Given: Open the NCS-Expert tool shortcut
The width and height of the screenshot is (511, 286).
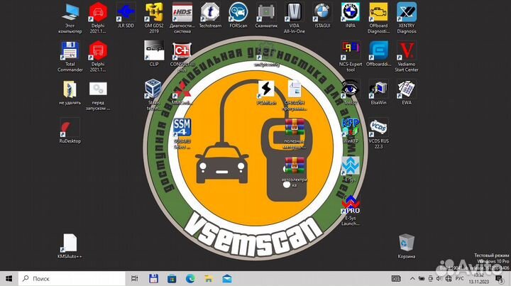Looking at the screenshot, I should 351,51.
